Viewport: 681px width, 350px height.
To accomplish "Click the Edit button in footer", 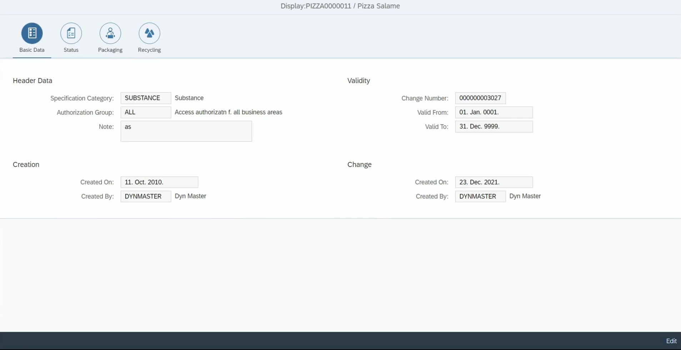I will click(671, 341).
